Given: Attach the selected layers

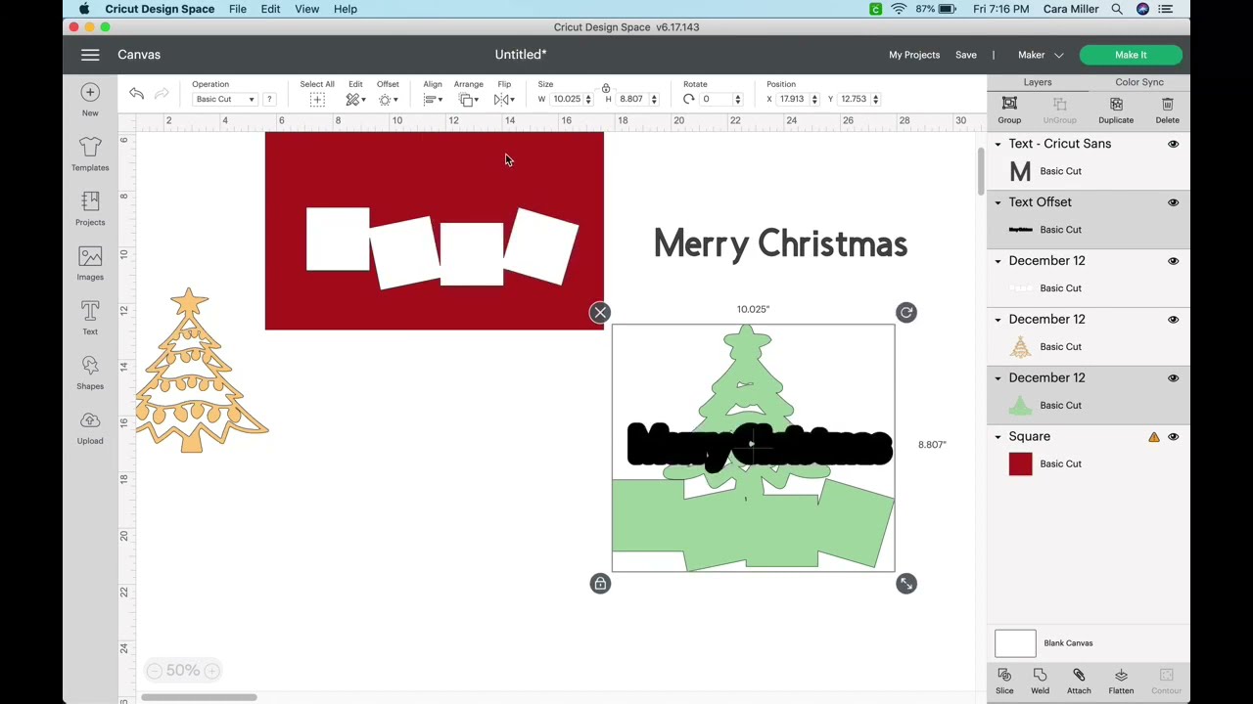Looking at the screenshot, I should [x=1079, y=682].
